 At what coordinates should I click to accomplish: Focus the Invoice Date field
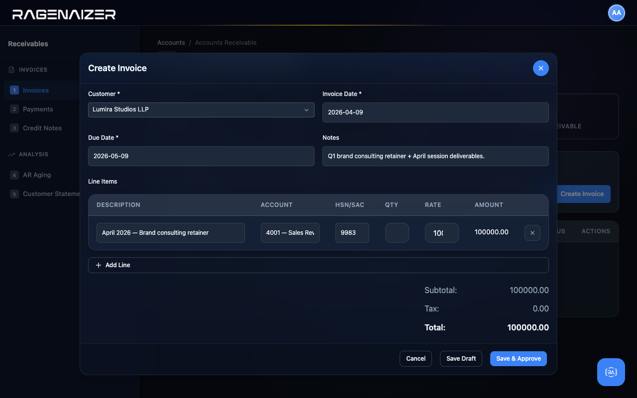435,112
